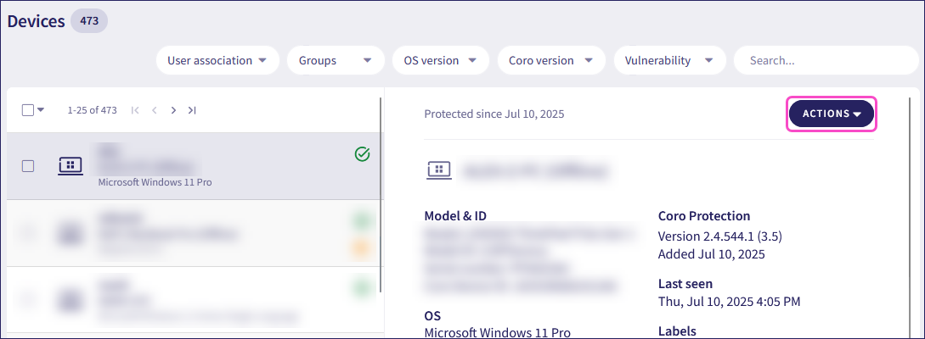This screenshot has height=339, width=925.
Task: Open the Vulnerability filter dropdown
Action: tap(668, 60)
